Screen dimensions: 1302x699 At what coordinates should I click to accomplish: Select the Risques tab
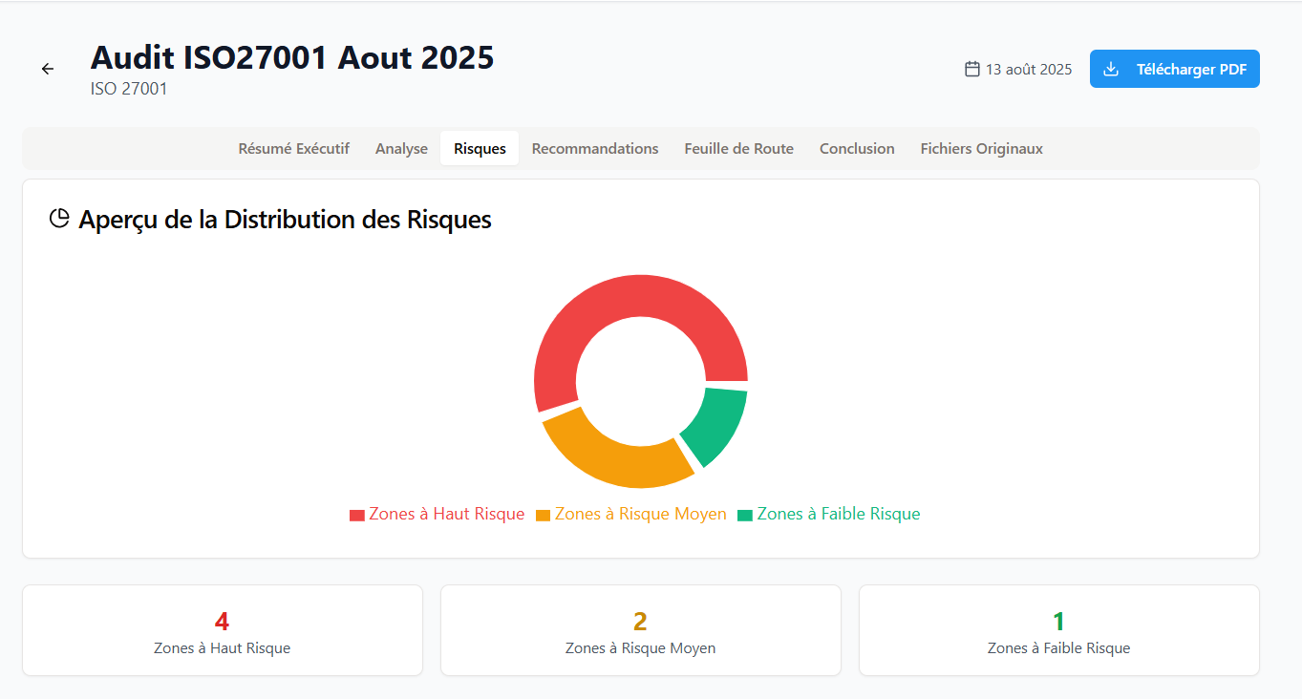coord(480,148)
